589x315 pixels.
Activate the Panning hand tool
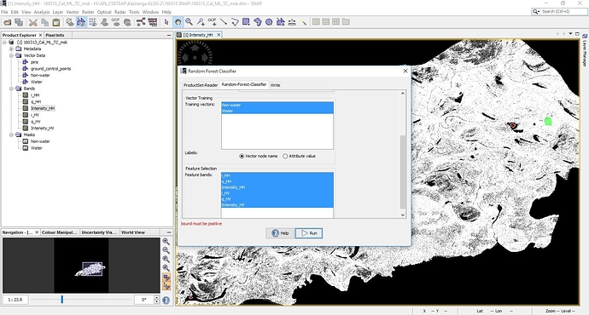tap(178, 22)
